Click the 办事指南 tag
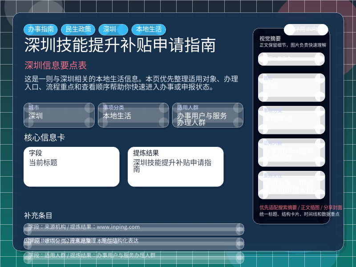This screenshot has height=267, width=356. coord(41,29)
